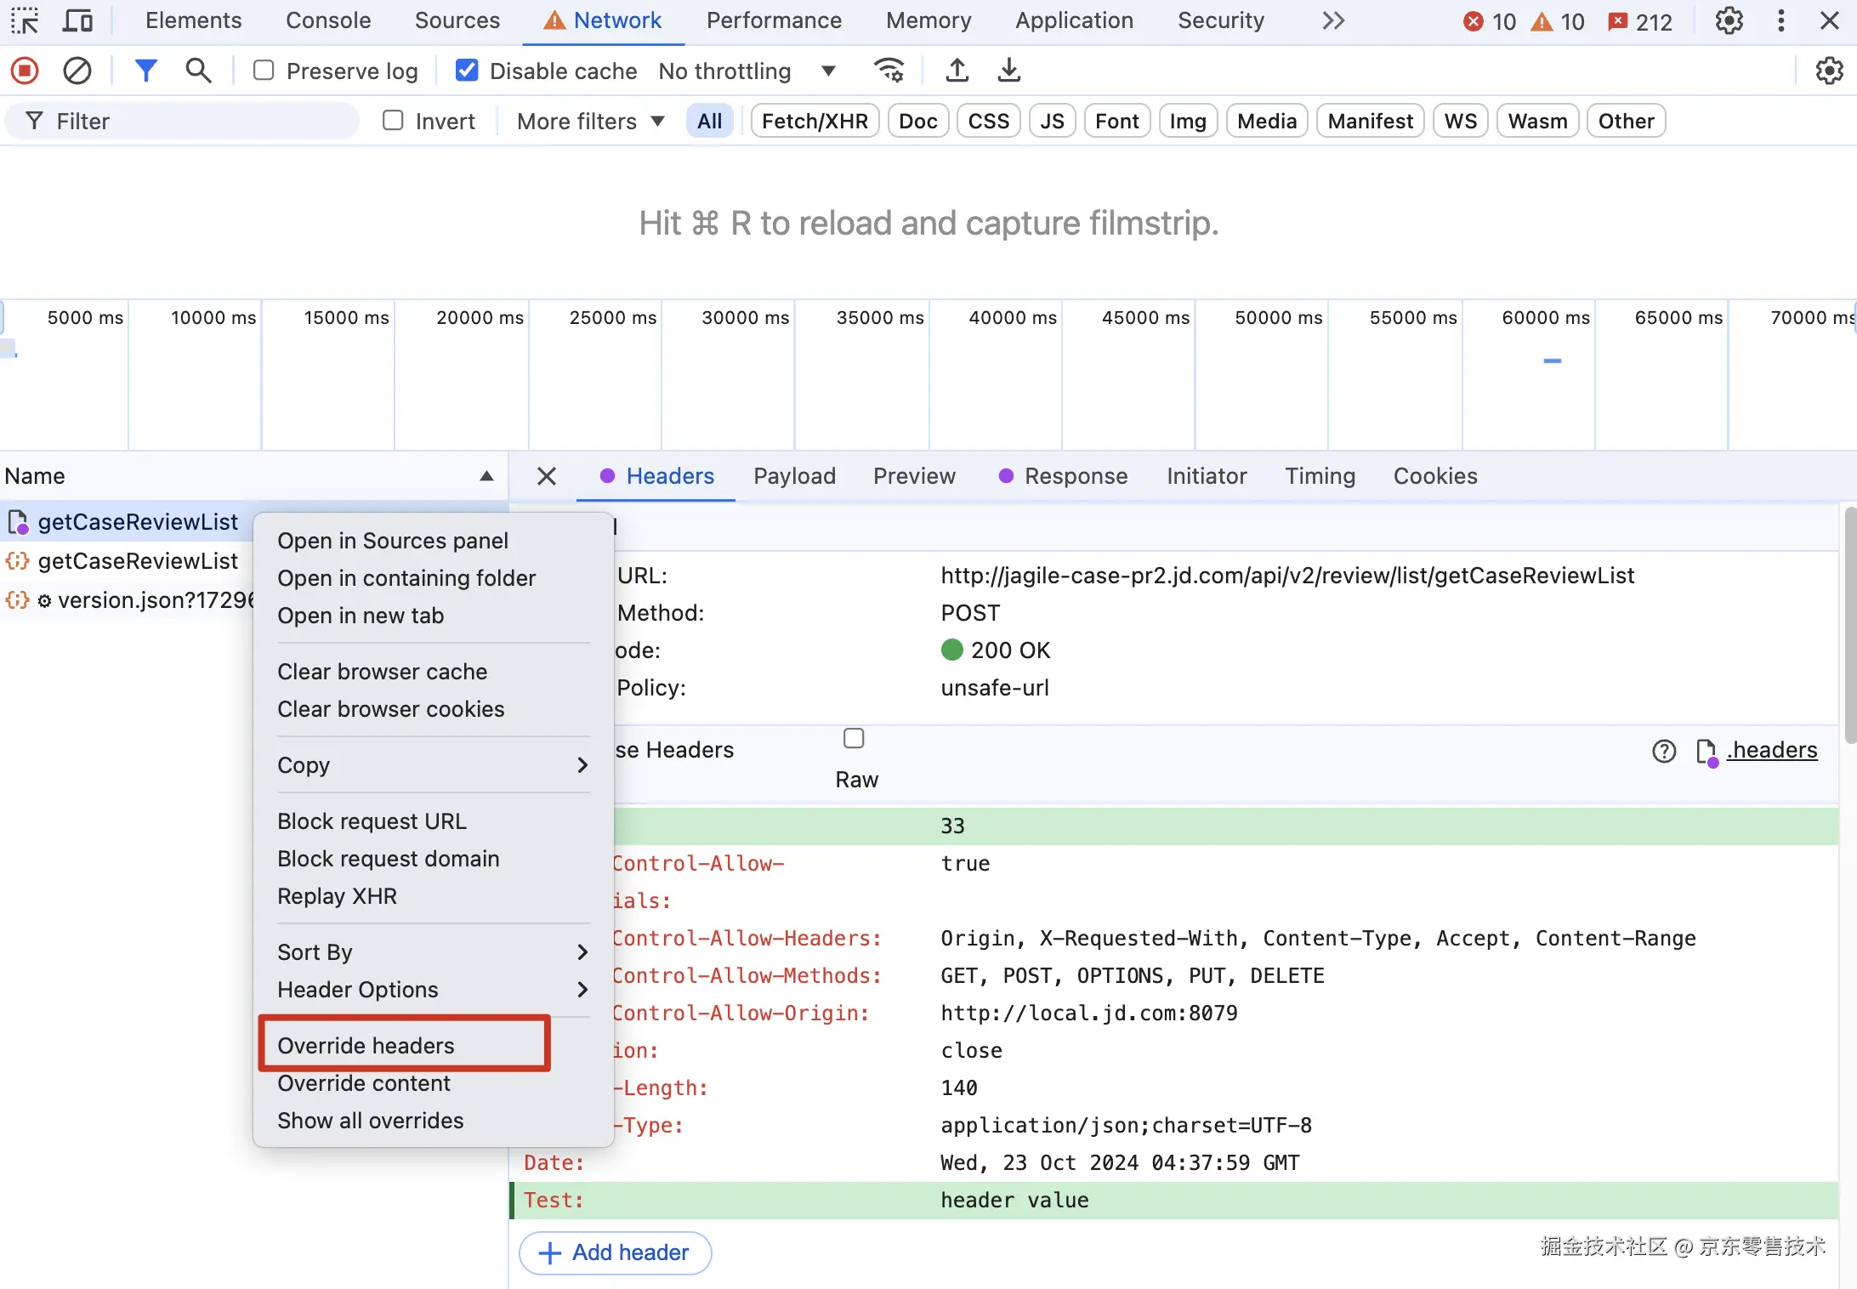This screenshot has height=1289, width=1857.
Task: Click the export HAR download icon
Action: click(1008, 71)
